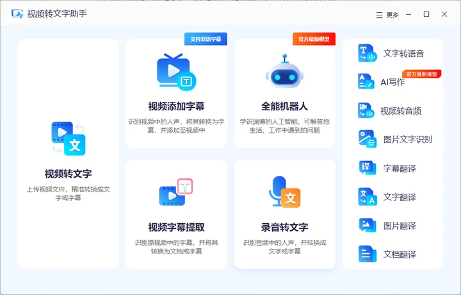Click the 文字翻译 translate icon
Screen dimensions: 461x295
point(368,197)
